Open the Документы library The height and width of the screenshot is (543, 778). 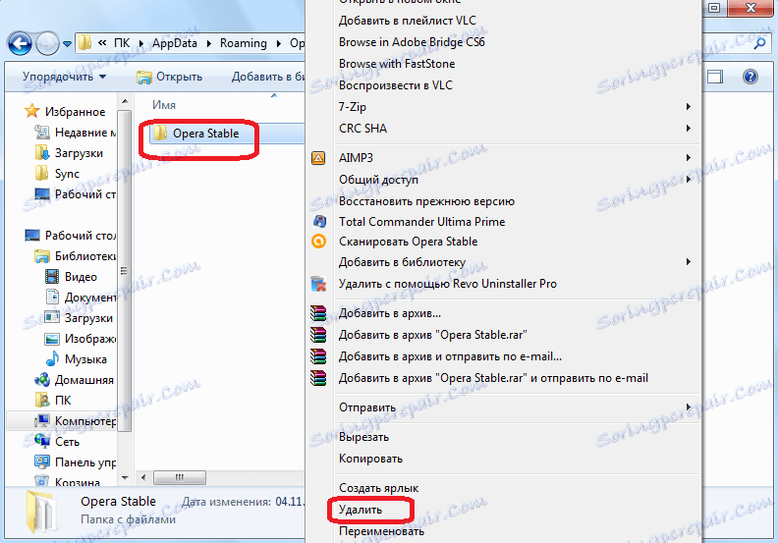pos(81,298)
